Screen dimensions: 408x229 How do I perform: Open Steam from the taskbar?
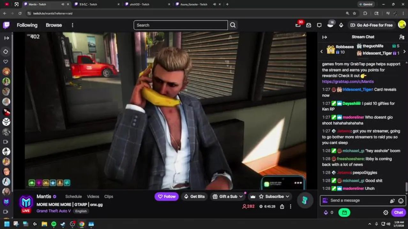pos(63,224)
